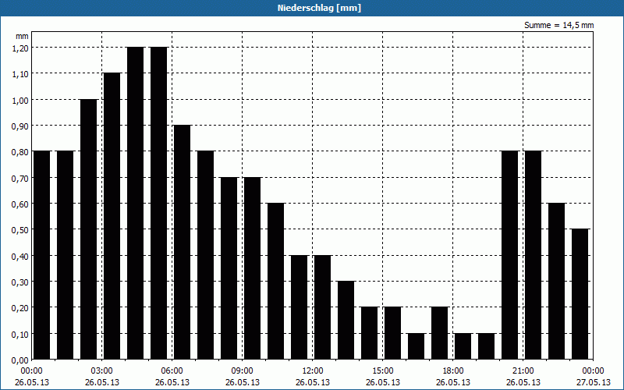Select the 0,80 y-axis value
624x390 pixels.
(20, 151)
